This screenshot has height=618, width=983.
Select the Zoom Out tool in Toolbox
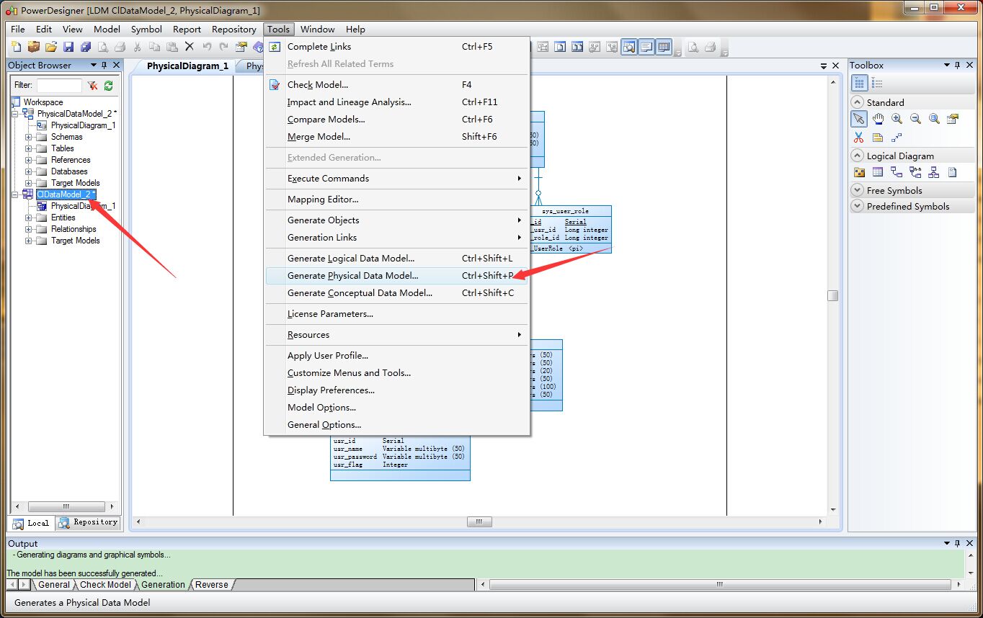tap(915, 119)
